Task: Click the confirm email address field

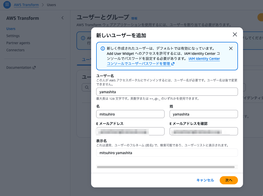Action: (x=204, y=132)
